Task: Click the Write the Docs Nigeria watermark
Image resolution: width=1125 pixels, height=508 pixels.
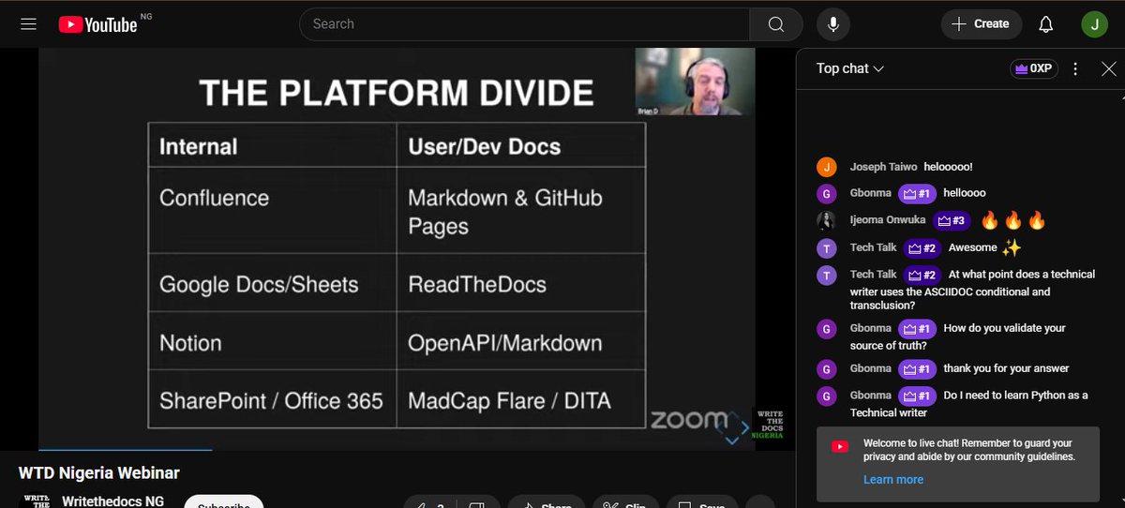Action: (769, 425)
